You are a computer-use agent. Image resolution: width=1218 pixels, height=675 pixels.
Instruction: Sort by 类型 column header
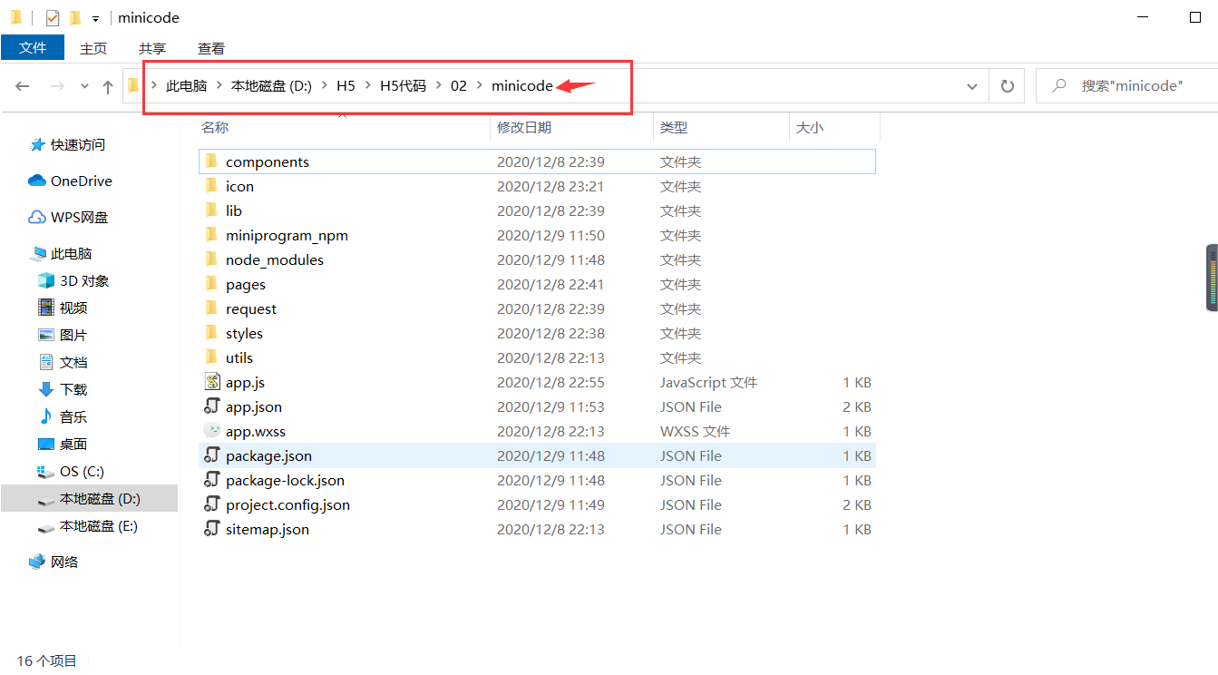[674, 128]
